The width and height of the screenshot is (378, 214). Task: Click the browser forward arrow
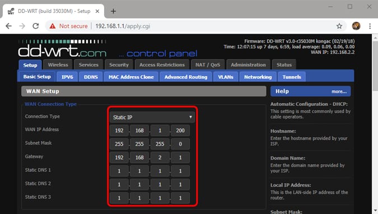coord(22,26)
